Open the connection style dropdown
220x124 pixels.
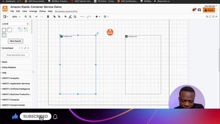pos(82,17)
